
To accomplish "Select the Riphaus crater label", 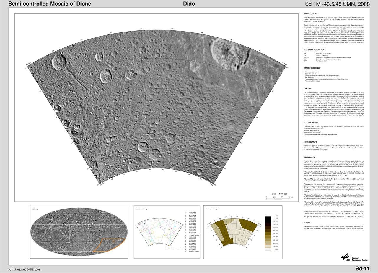I will point(177,136).
